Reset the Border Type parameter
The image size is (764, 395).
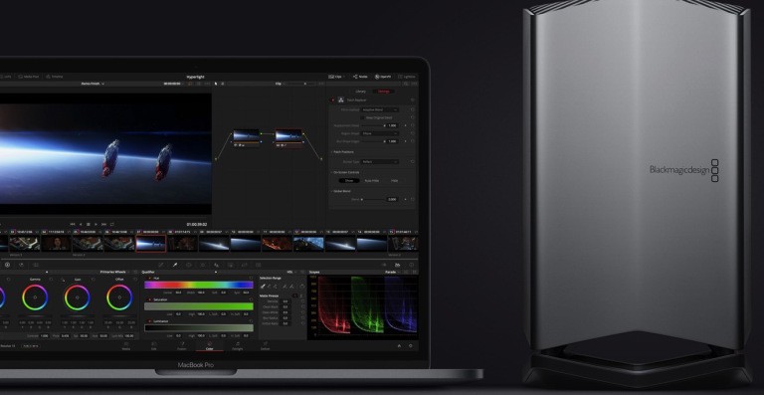(x=412, y=162)
